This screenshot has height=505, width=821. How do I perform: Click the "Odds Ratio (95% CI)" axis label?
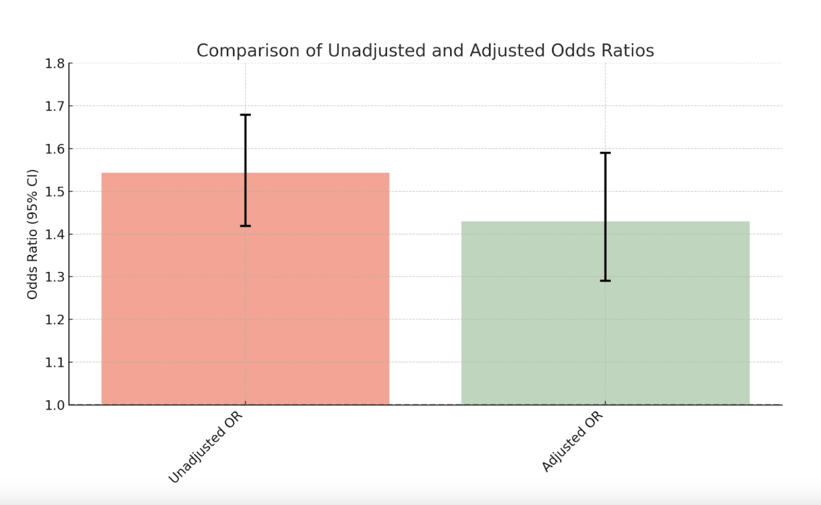(x=32, y=234)
